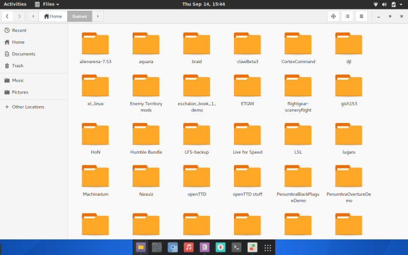This screenshot has height=255, width=408.
Task: Click the forward navigation arrow
Action: (x=20, y=16)
